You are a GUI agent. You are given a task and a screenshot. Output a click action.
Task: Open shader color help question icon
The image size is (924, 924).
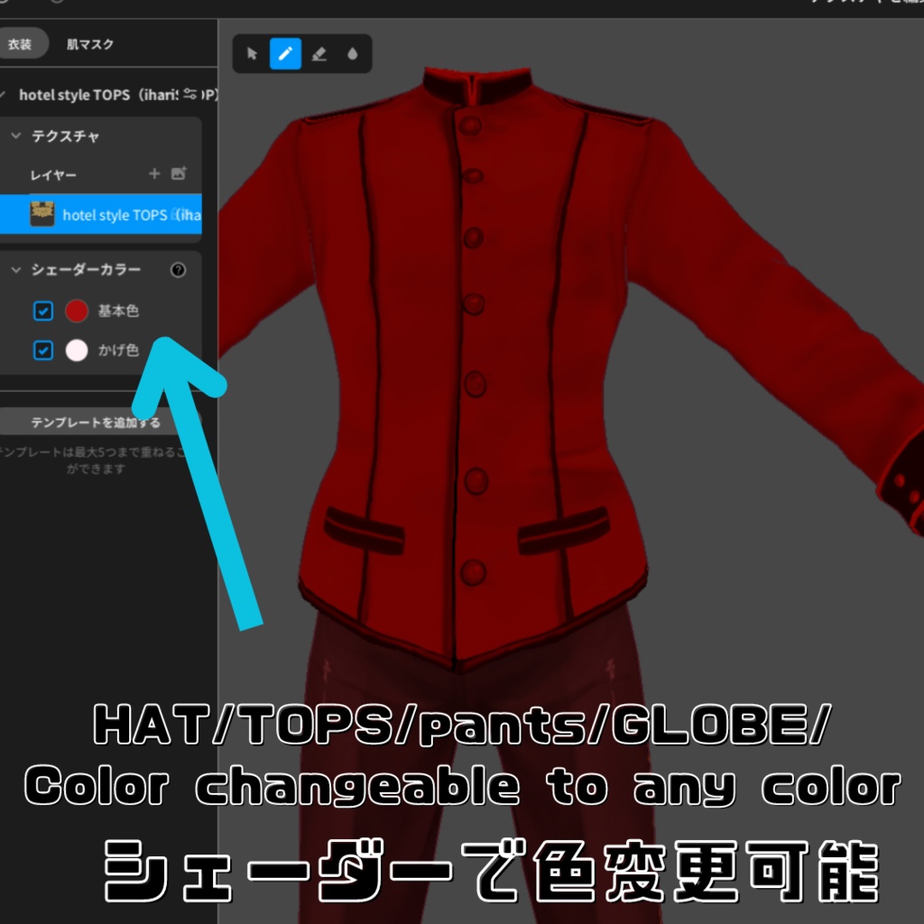coord(178,270)
